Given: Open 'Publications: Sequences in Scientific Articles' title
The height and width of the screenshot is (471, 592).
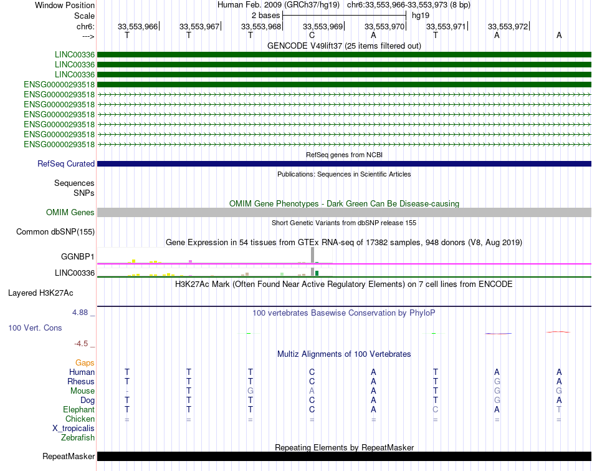Looking at the screenshot, I should (x=344, y=174).
